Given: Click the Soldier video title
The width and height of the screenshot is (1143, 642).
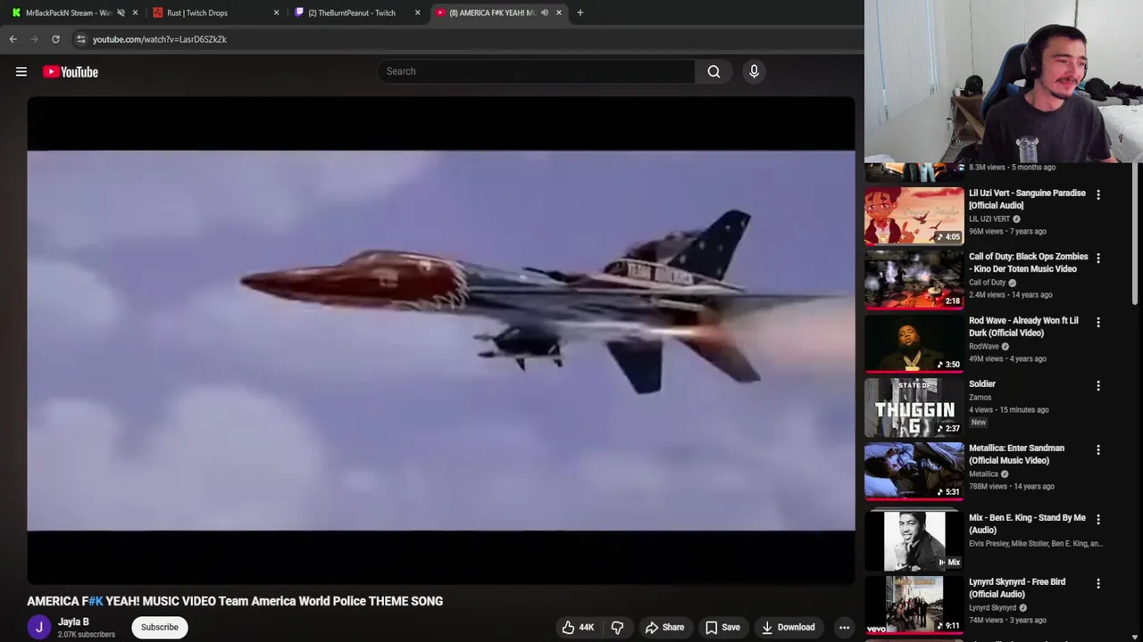Looking at the screenshot, I should [982, 384].
